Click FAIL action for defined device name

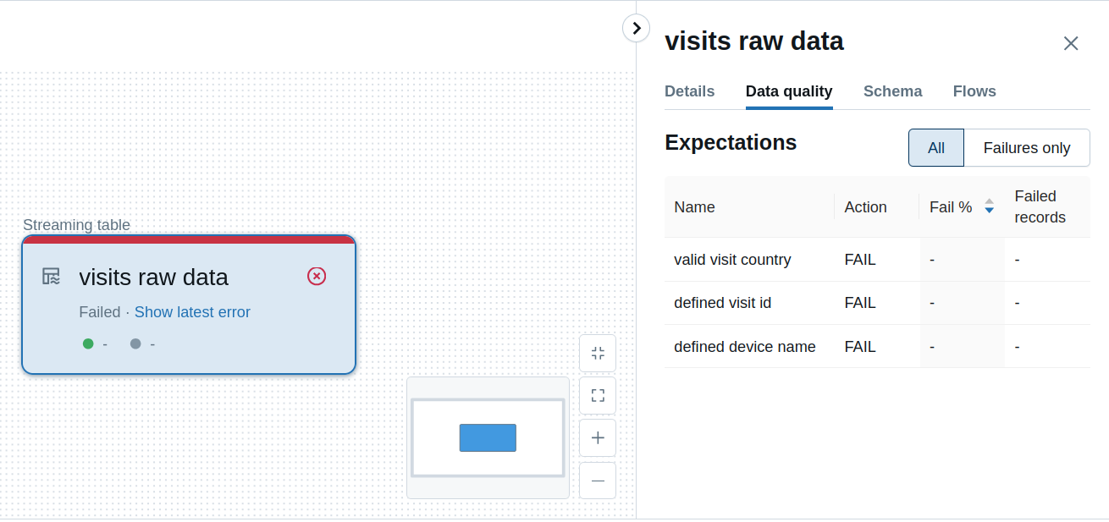(x=860, y=347)
